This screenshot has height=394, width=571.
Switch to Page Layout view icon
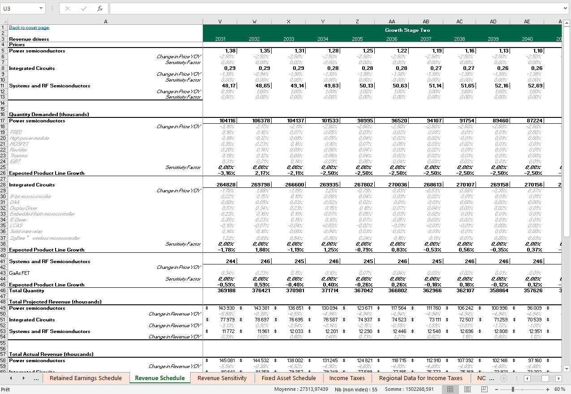pyautogui.click(x=467, y=390)
